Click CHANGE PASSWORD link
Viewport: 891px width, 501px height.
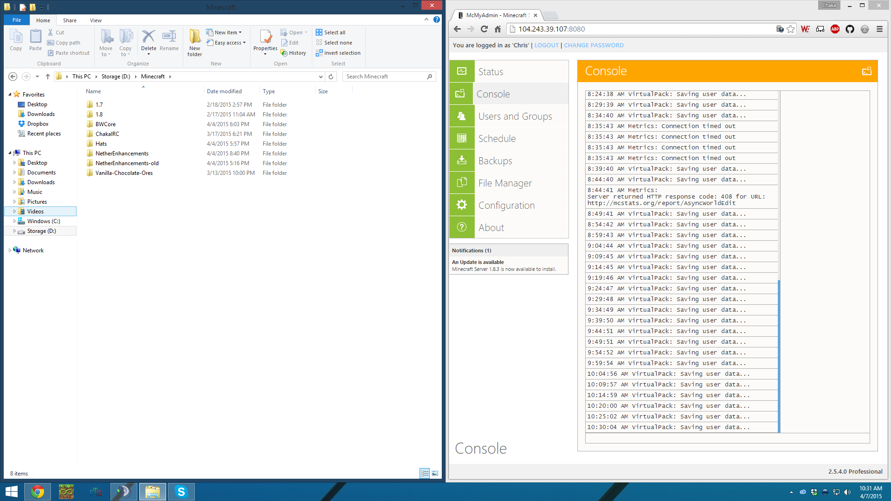point(594,45)
